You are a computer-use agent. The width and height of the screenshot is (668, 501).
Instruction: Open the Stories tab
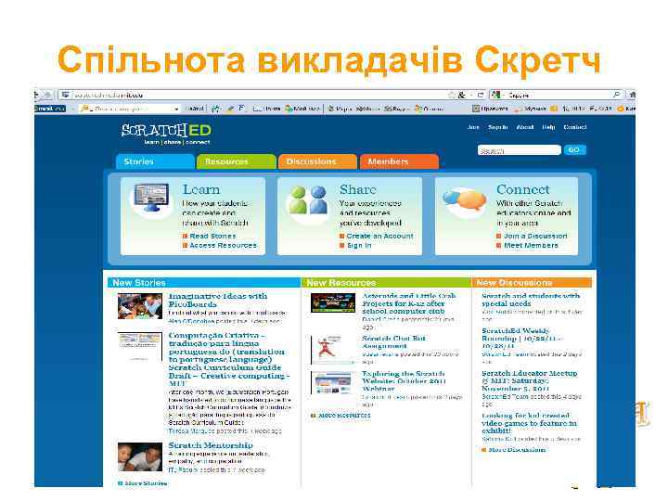pyautogui.click(x=155, y=161)
